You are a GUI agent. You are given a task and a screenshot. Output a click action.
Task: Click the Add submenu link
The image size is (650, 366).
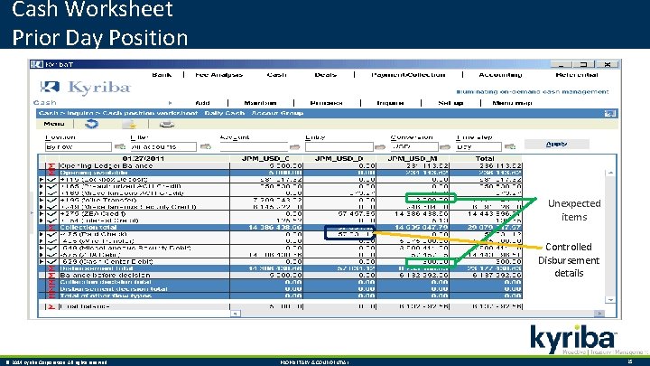coord(202,103)
